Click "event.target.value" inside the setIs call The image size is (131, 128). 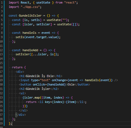[42, 37]
